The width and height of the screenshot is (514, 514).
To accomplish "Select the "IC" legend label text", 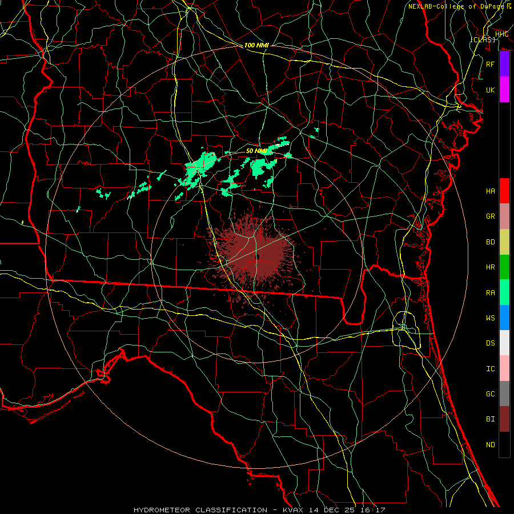I will (x=490, y=369).
